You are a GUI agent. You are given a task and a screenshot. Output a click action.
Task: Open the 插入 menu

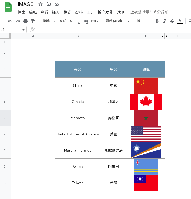click(56, 12)
